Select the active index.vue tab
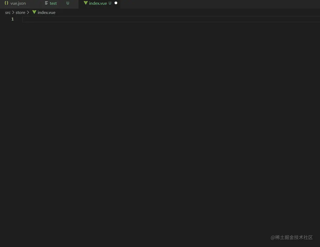Viewport: 320px width, 247px height. click(98, 3)
